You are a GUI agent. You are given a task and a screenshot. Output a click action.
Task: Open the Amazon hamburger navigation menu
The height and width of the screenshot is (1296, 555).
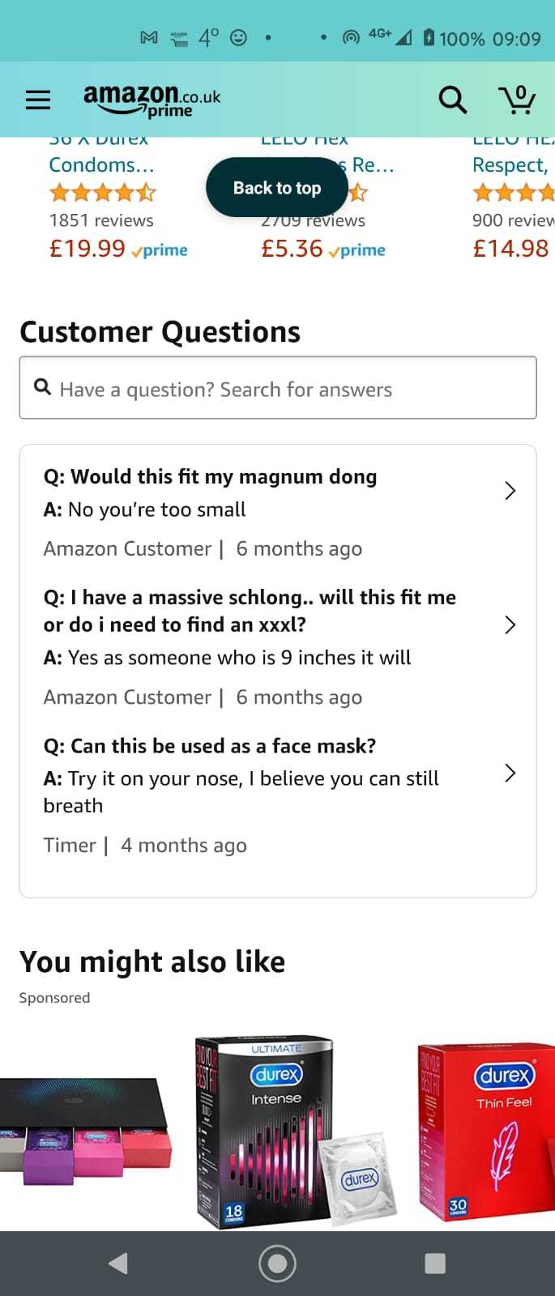37,99
